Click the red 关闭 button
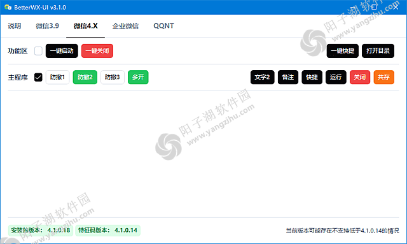 coord(360,77)
